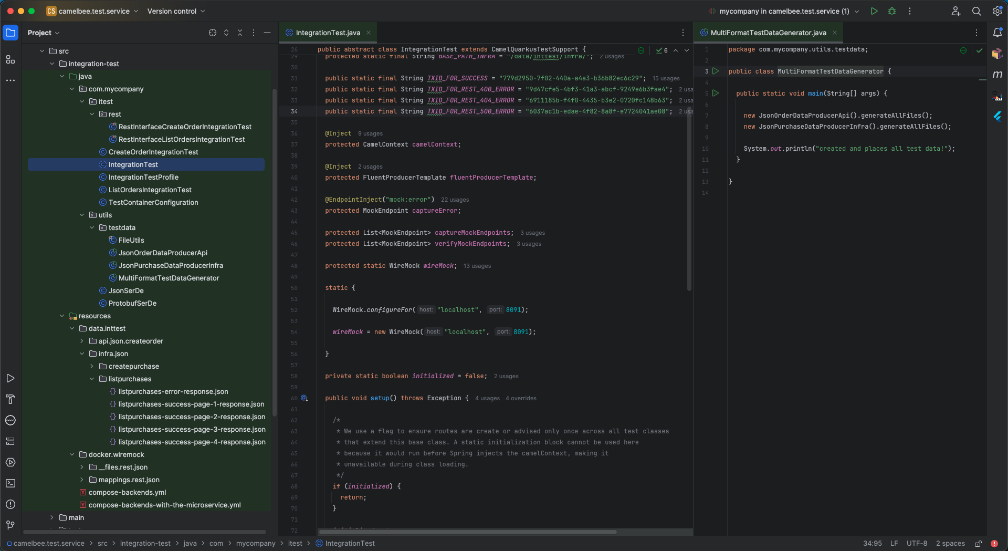Select opened file locator in Project panel
Image resolution: width=1008 pixels, height=551 pixels.
213,33
